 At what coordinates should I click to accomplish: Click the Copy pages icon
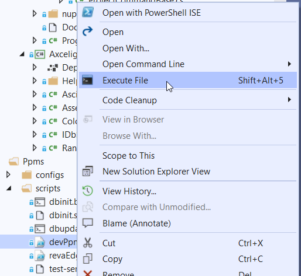[x=88, y=258]
